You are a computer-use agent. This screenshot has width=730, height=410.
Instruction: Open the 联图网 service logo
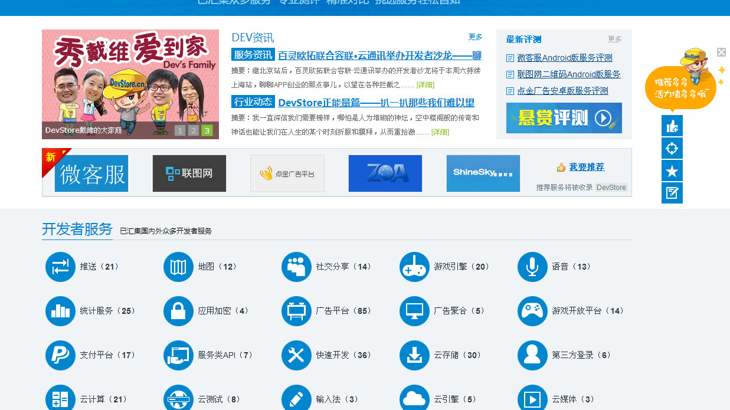click(189, 173)
